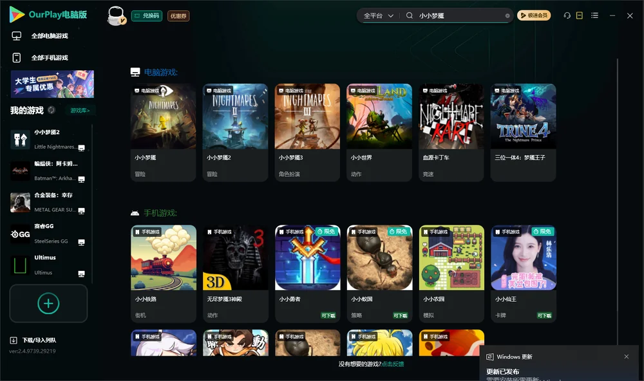The width and height of the screenshot is (644, 381).
Task: Open the 无尽梦魇3神殿 mobile game card
Action: [x=235, y=274]
